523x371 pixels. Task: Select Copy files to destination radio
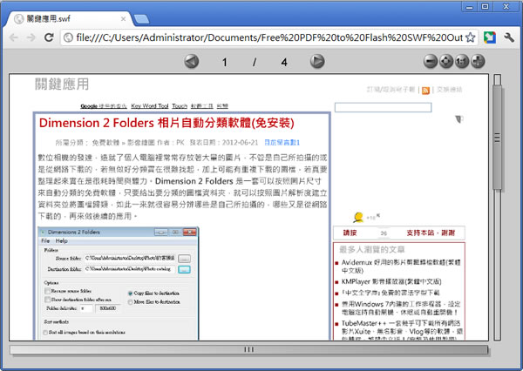click(130, 293)
